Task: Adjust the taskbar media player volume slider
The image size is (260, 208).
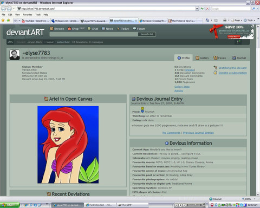Action: [x=195, y=205]
